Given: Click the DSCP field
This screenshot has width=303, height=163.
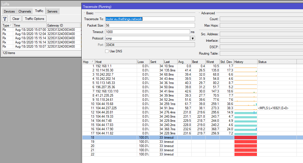Looking at the screenshot, I should pos(261,47).
